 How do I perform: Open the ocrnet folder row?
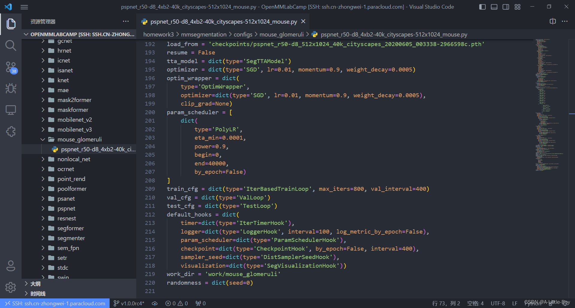point(79,169)
